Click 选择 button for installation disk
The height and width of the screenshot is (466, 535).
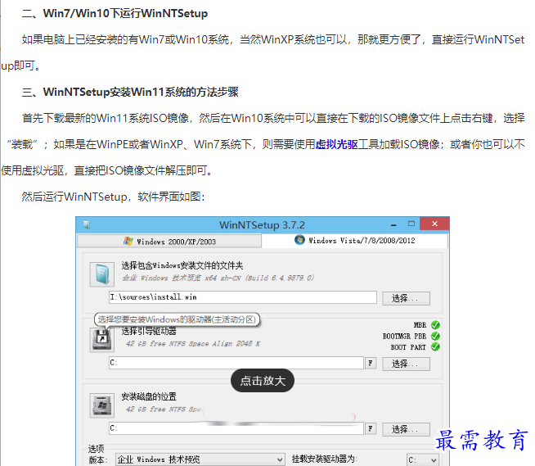406,429
